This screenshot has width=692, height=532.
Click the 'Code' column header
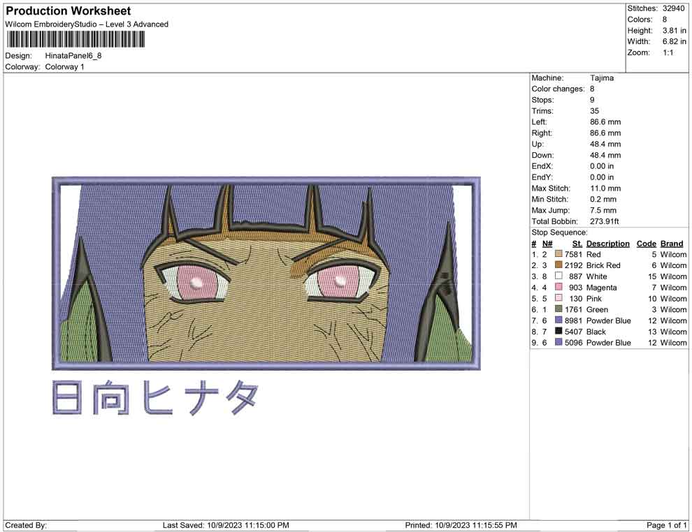tap(647, 244)
